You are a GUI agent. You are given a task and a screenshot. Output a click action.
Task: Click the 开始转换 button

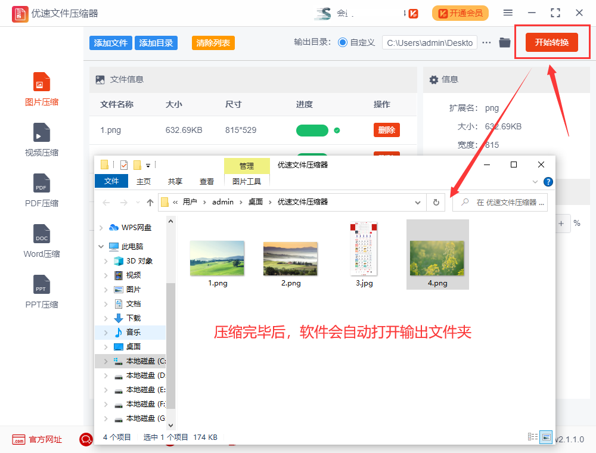pyautogui.click(x=552, y=42)
